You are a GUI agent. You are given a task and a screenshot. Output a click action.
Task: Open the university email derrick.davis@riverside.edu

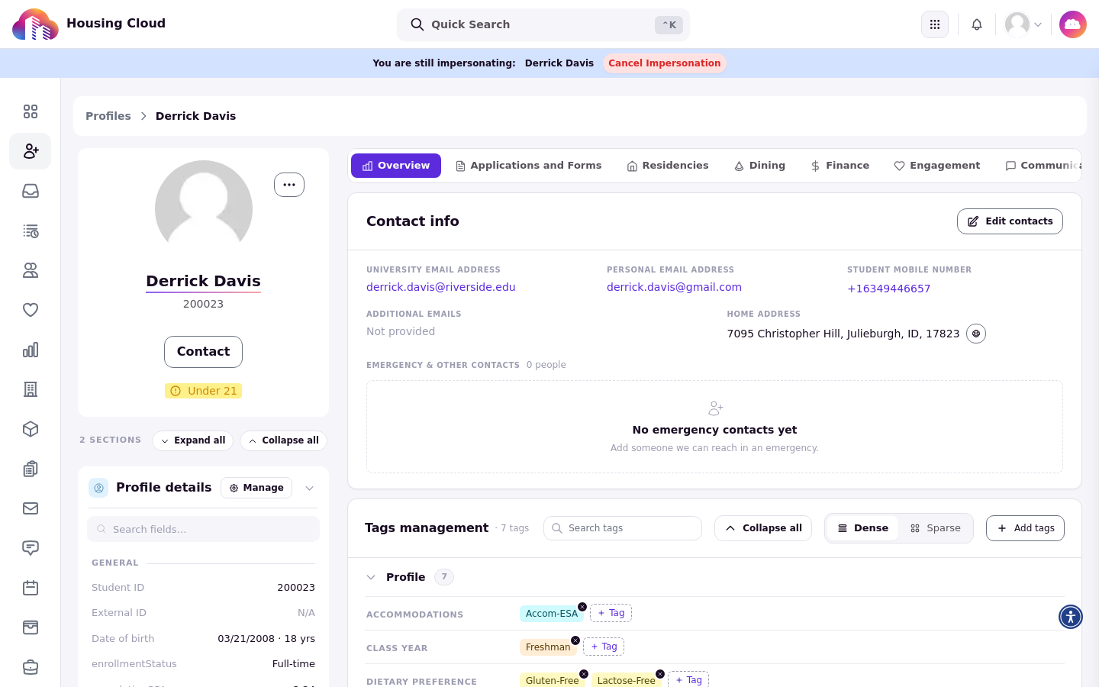click(x=441, y=287)
